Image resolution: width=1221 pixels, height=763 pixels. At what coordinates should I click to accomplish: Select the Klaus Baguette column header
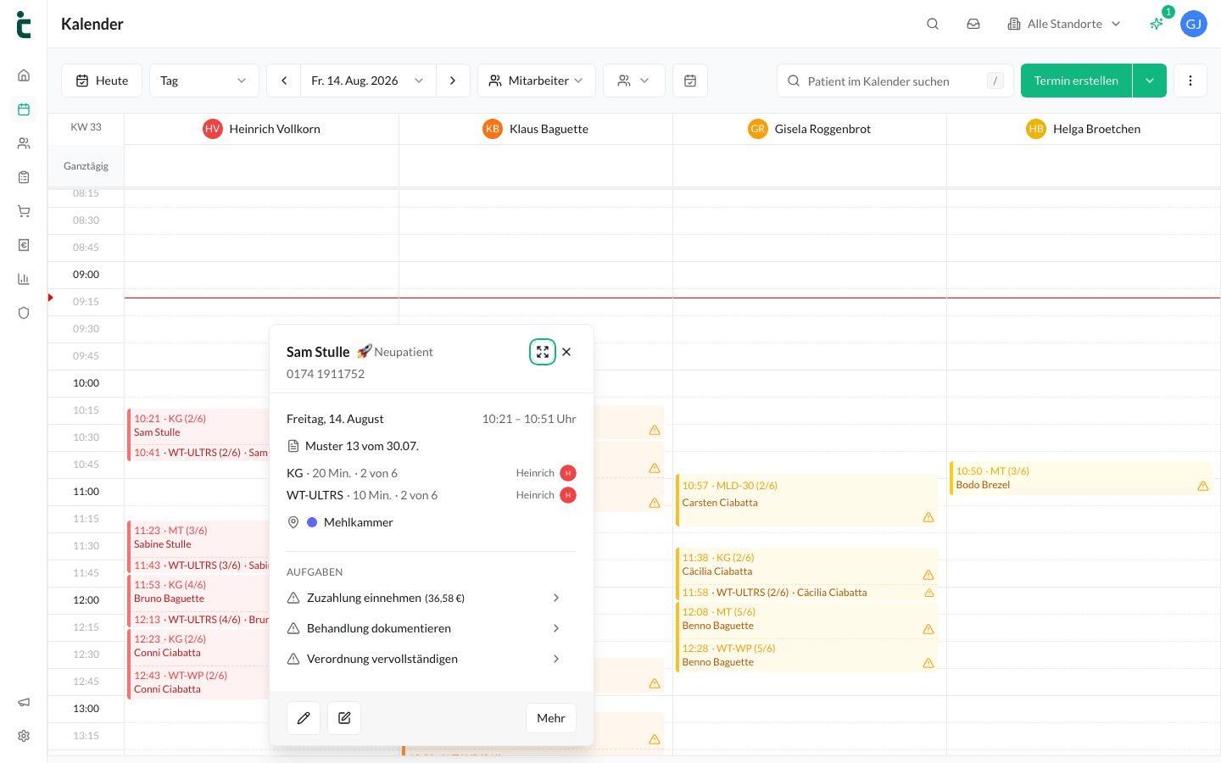536,129
